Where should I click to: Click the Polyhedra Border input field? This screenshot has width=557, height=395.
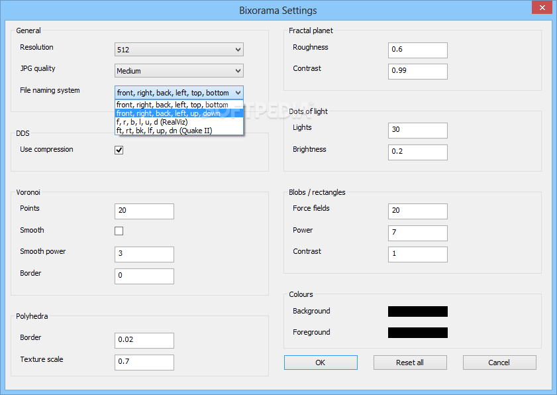[144, 341]
